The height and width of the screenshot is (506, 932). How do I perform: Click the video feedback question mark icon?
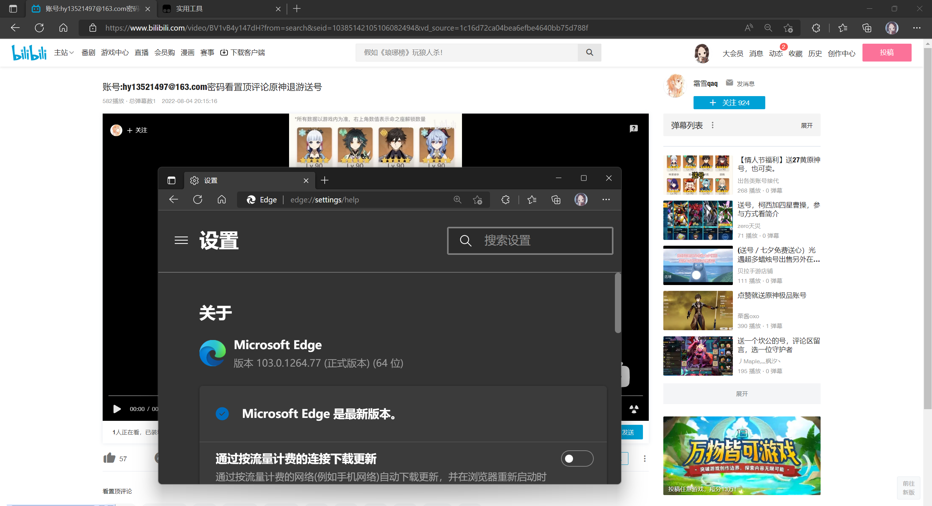pyautogui.click(x=634, y=129)
